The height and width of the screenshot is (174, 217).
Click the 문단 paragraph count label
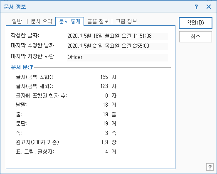pyautogui.click(x=22, y=123)
